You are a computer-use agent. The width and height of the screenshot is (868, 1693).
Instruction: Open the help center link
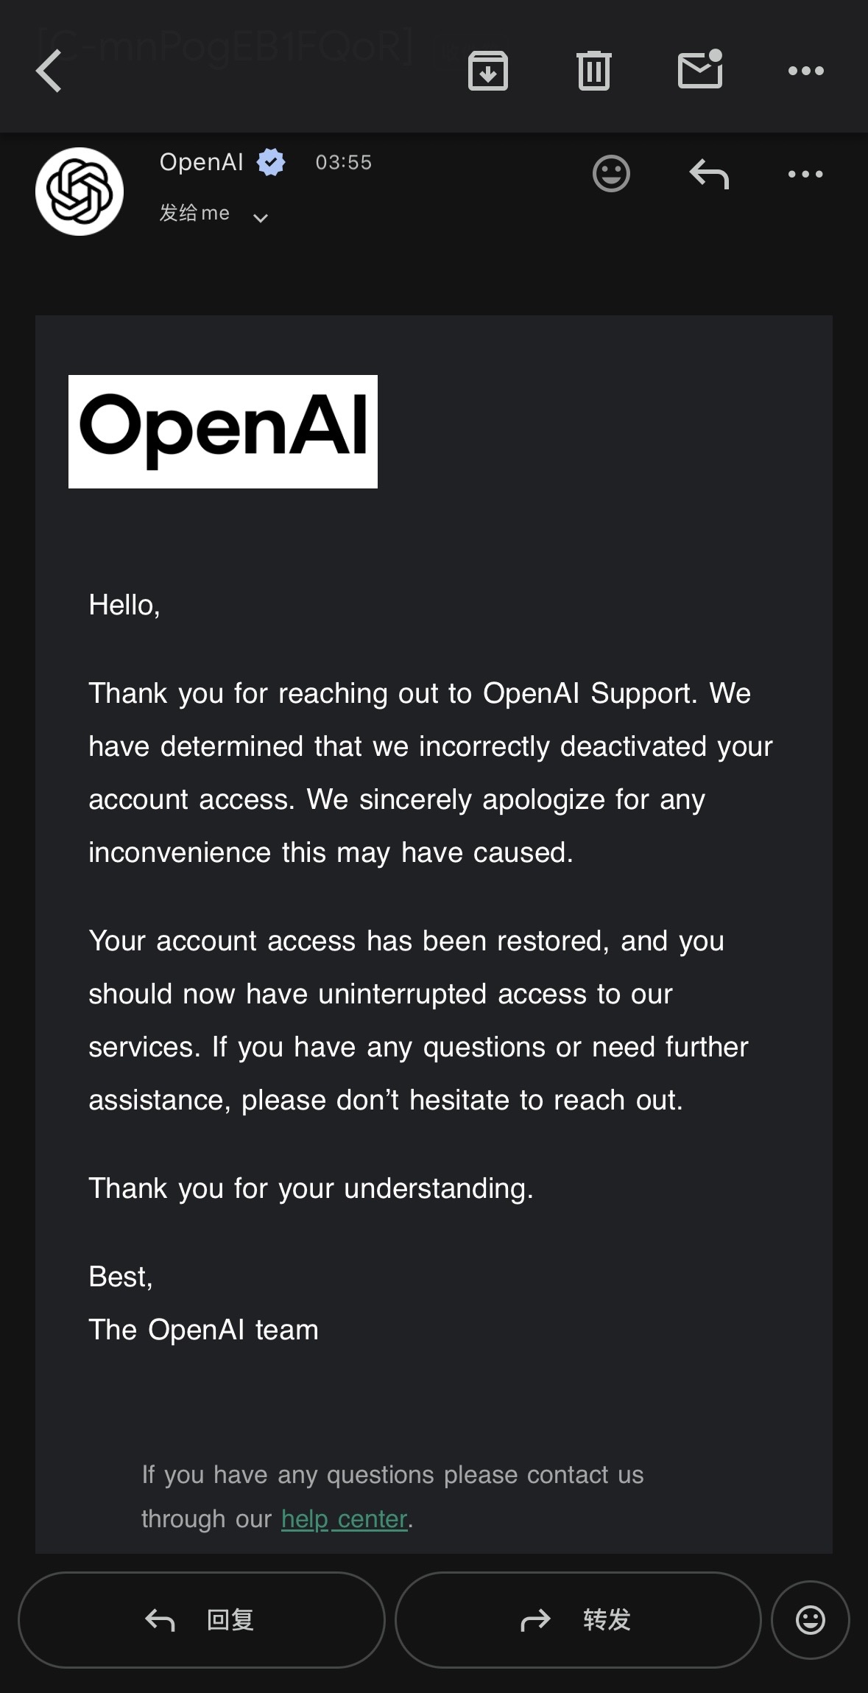[x=344, y=1519]
